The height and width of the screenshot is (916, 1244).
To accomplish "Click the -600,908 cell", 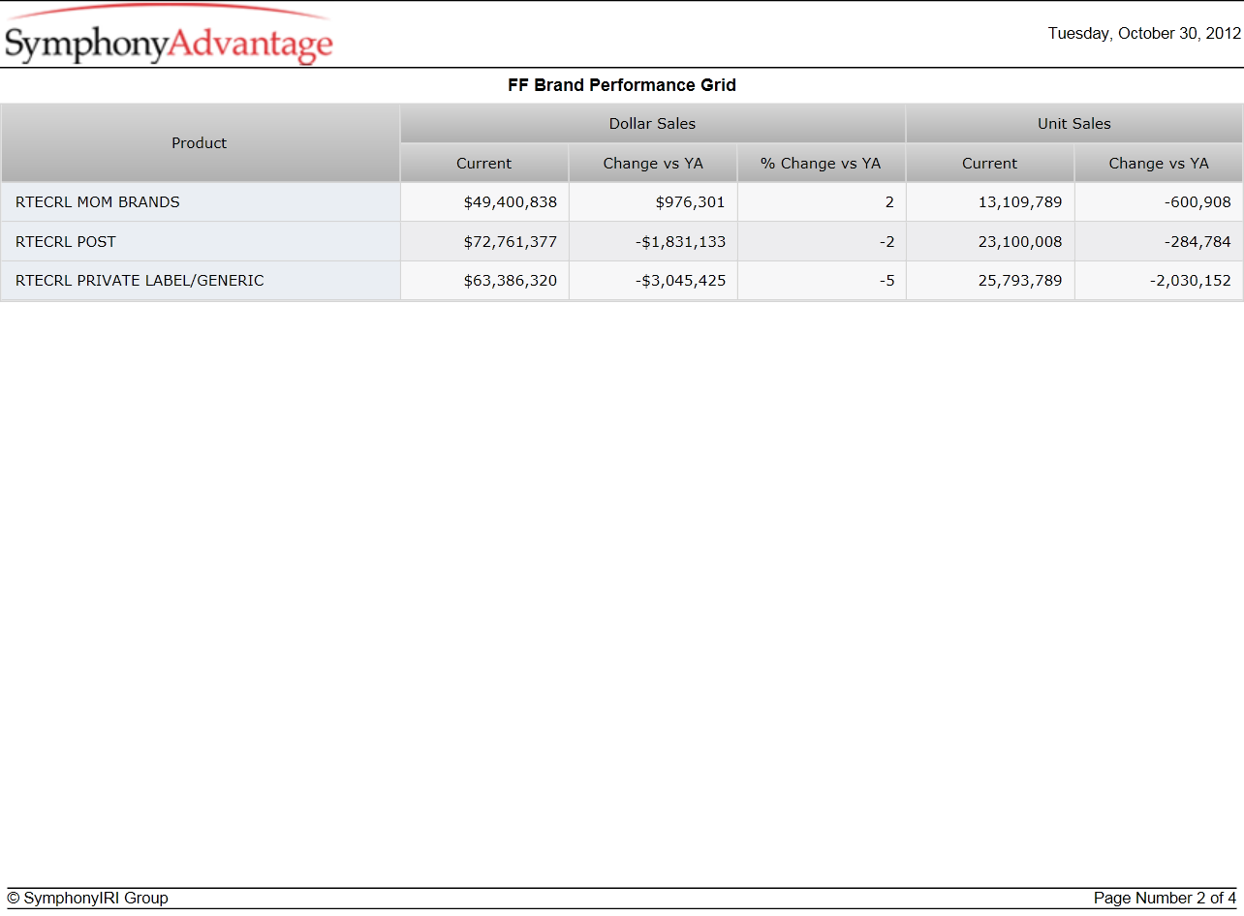I will point(1159,202).
